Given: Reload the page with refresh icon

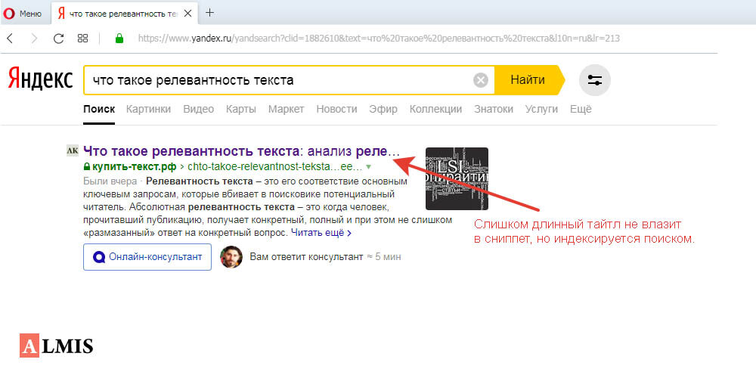Looking at the screenshot, I should (x=58, y=39).
